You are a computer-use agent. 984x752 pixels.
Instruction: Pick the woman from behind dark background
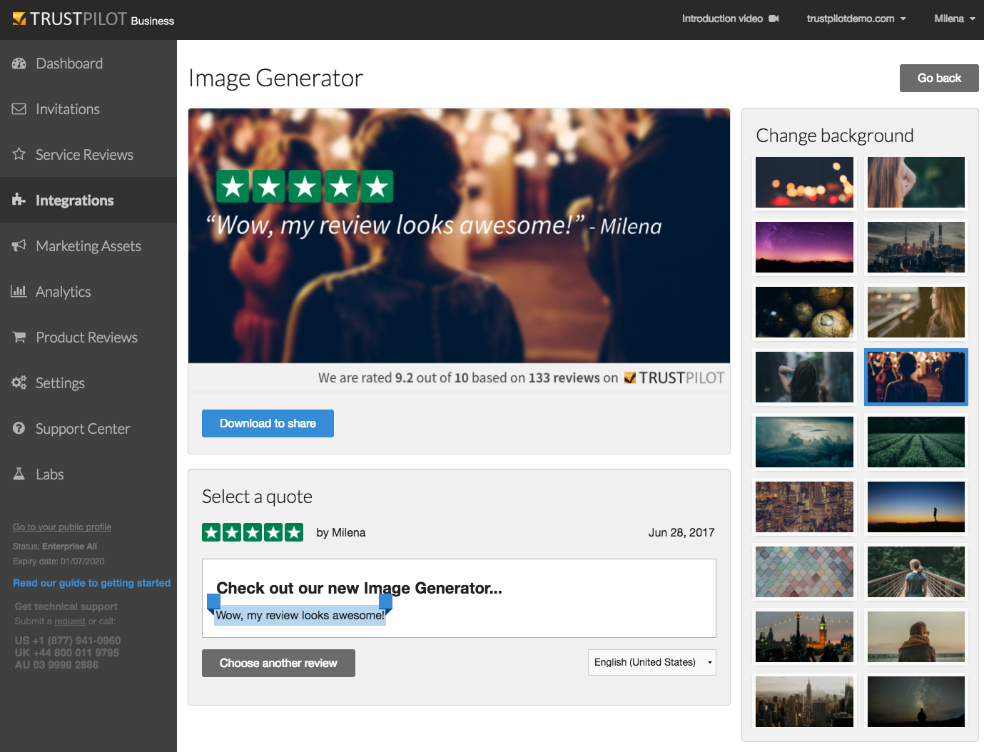pyautogui.click(x=804, y=377)
